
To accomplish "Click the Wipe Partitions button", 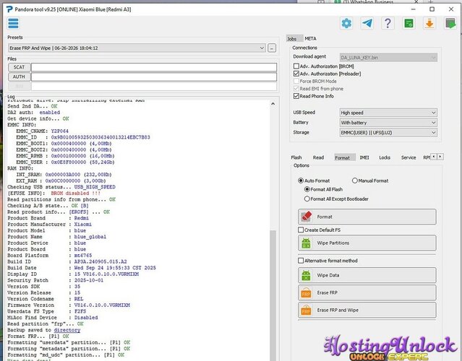I will [367, 243].
